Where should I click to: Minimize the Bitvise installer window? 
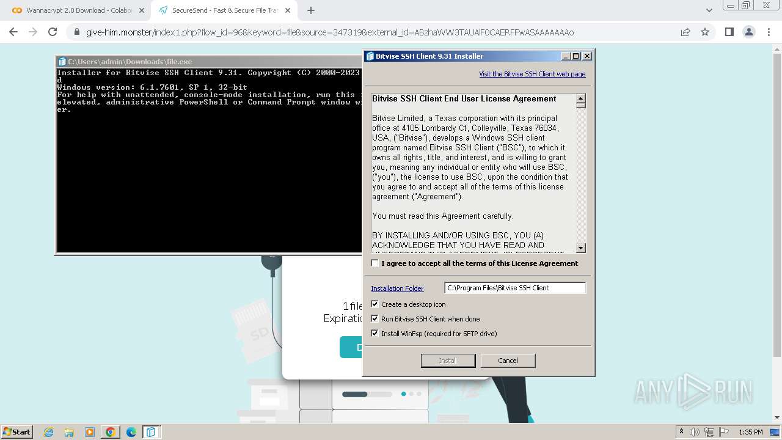pyautogui.click(x=566, y=56)
